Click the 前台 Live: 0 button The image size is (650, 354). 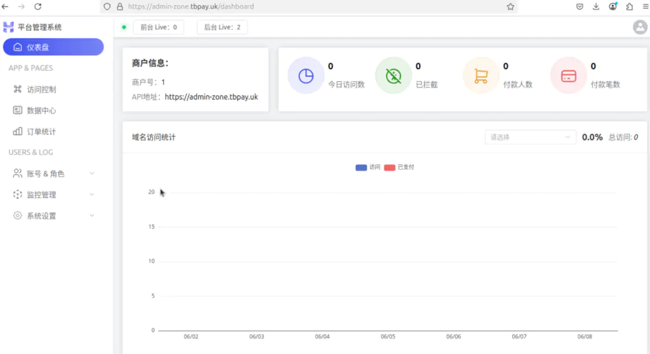coord(158,27)
